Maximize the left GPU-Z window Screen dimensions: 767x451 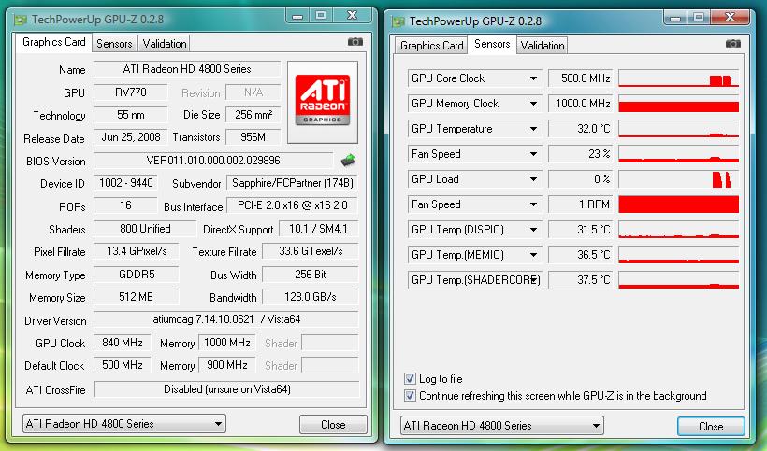click(321, 16)
